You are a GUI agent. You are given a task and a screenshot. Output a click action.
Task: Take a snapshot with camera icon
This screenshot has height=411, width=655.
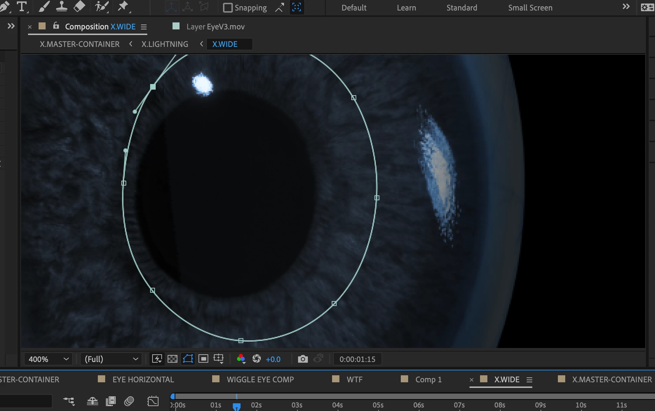pos(303,359)
